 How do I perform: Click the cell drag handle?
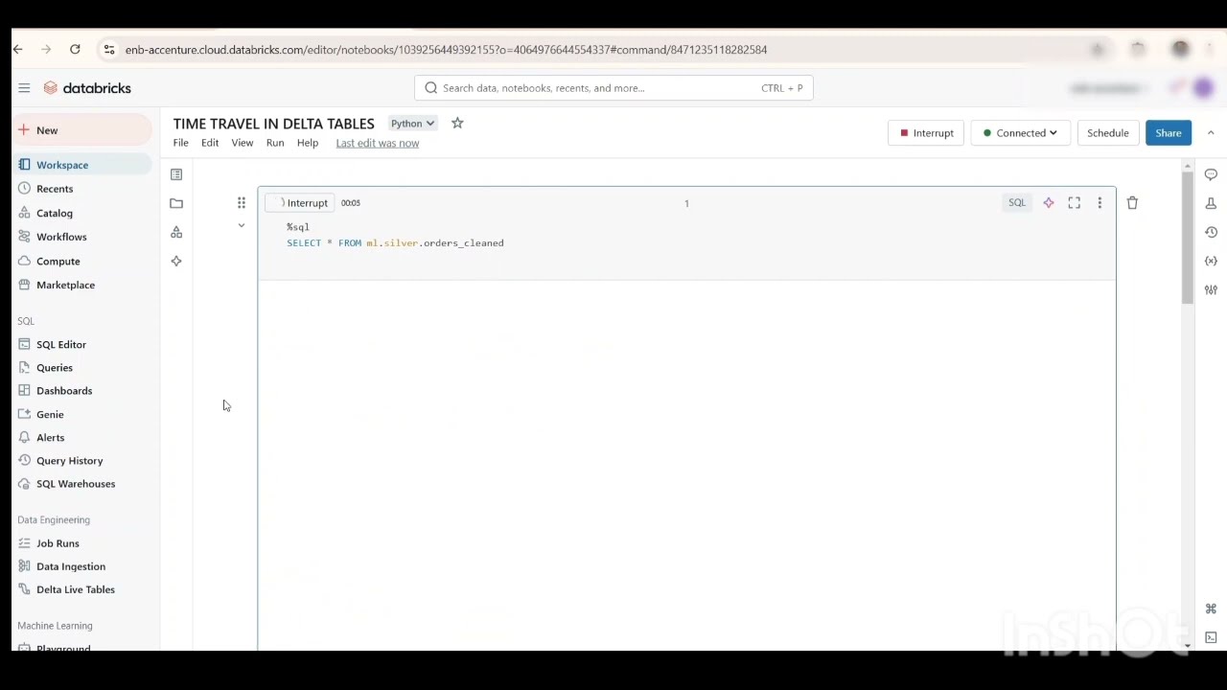coord(242,202)
